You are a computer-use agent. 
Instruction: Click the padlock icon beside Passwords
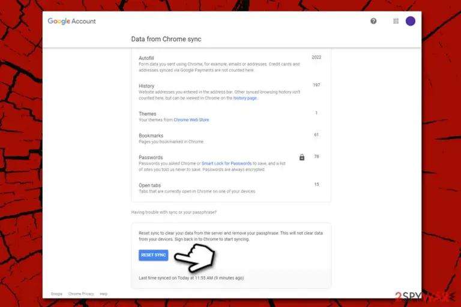pos(302,157)
